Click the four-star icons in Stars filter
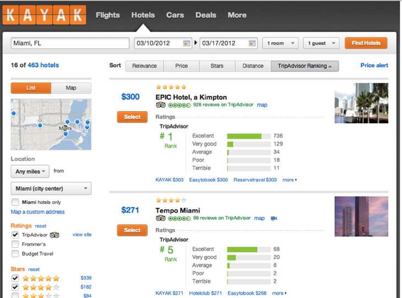The height and width of the screenshot is (298, 402). 41,287
